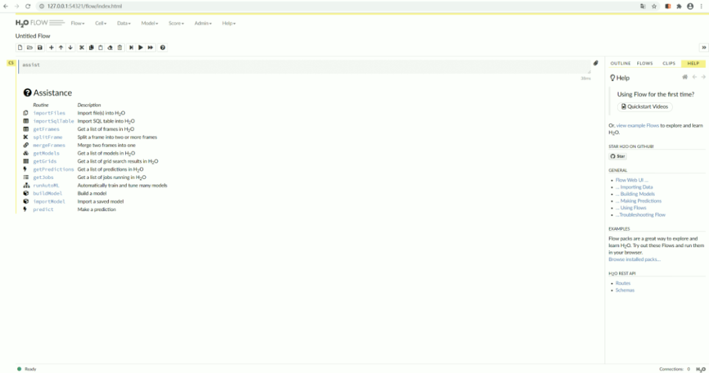Open Quickstart Videos button

point(645,107)
